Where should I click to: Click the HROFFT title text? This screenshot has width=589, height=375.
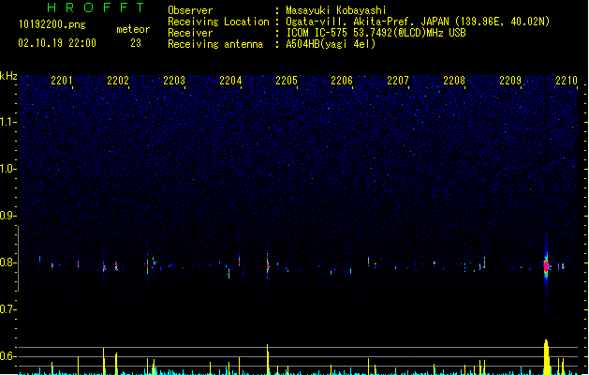click(x=96, y=7)
